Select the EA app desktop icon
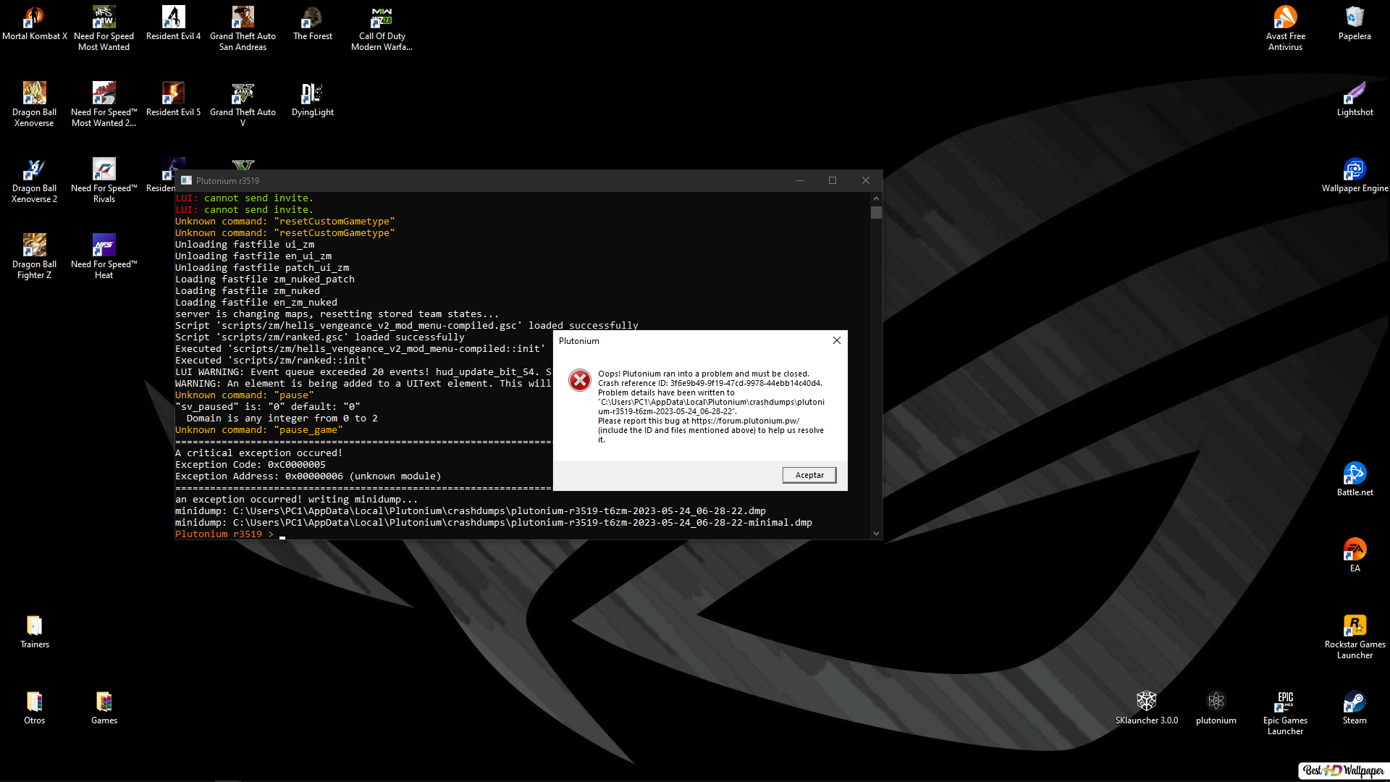The height and width of the screenshot is (782, 1390). [x=1355, y=555]
